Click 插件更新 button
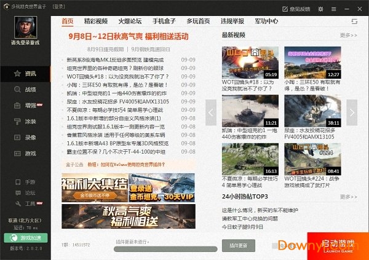The width and height of the screenshot is (369, 260). (239, 246)
